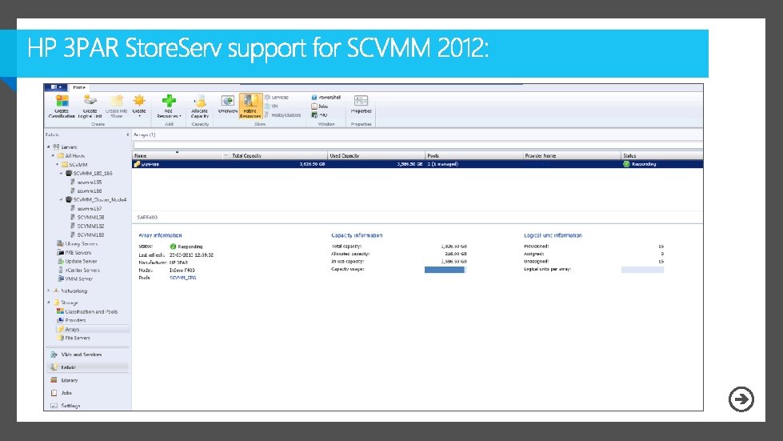Screen dimensions: 783x441
Task: Switch to the Home ribbon tab
Action: [x=79, y=87]
